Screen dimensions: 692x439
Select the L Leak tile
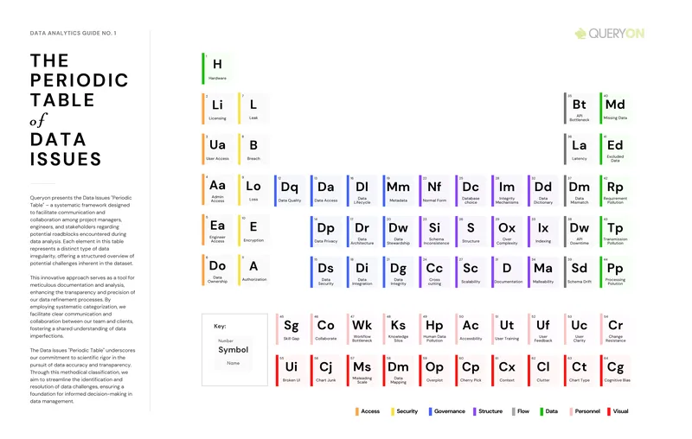tap(253, 108)
